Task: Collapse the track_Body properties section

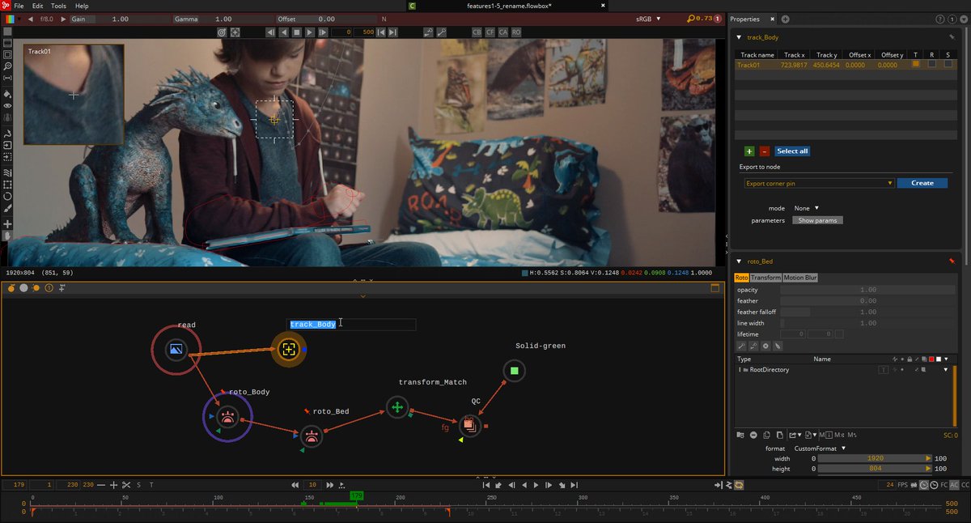Action: click(x=740, y=37)
